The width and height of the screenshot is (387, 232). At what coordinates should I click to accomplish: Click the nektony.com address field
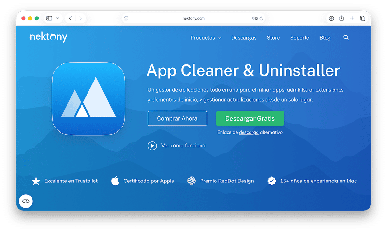[193, 18]
